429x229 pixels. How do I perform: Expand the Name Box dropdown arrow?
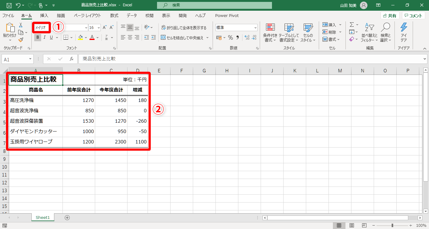point(30,59)
